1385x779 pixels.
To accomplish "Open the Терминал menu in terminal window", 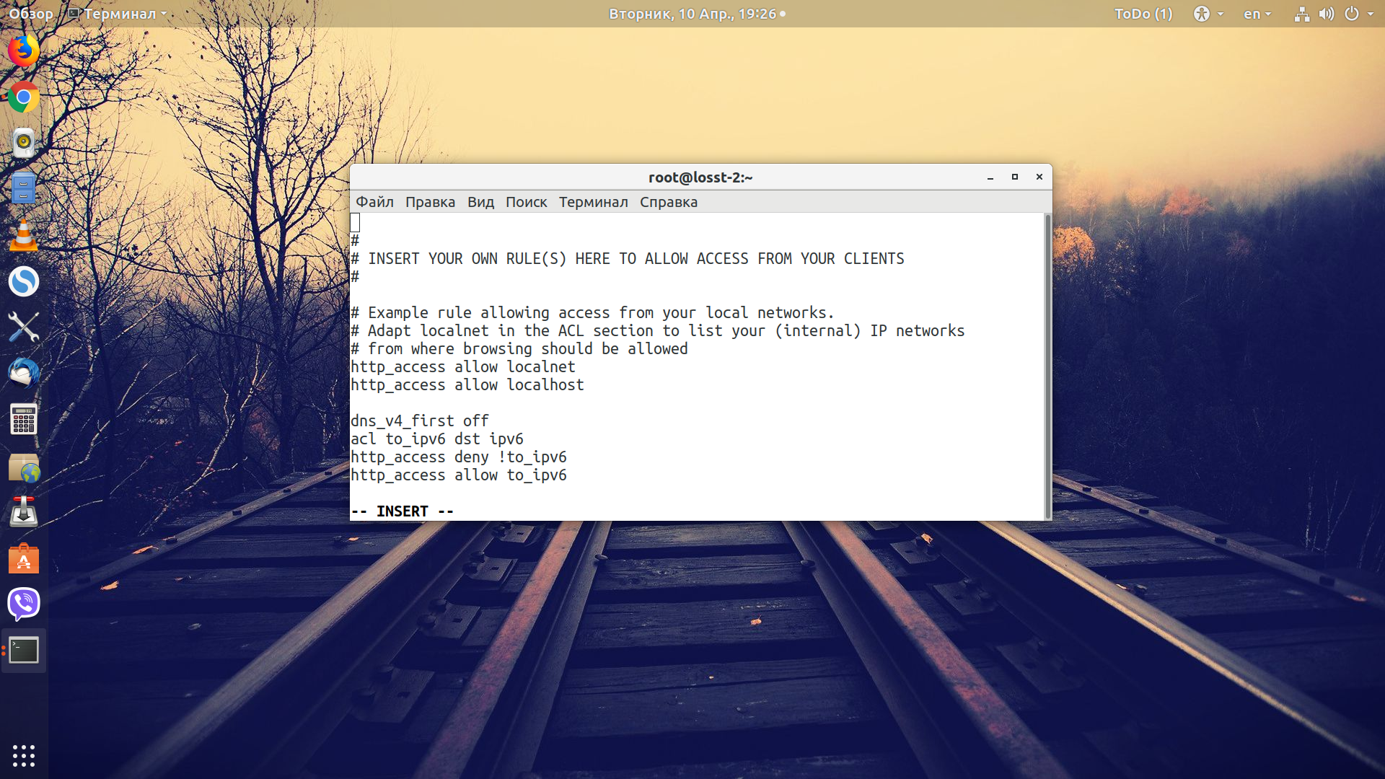I will (593, 202).
